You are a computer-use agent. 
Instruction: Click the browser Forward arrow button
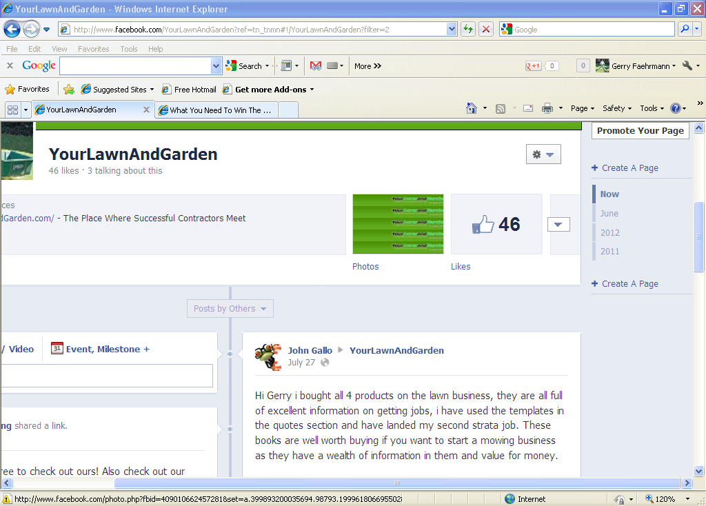point(31,30)
